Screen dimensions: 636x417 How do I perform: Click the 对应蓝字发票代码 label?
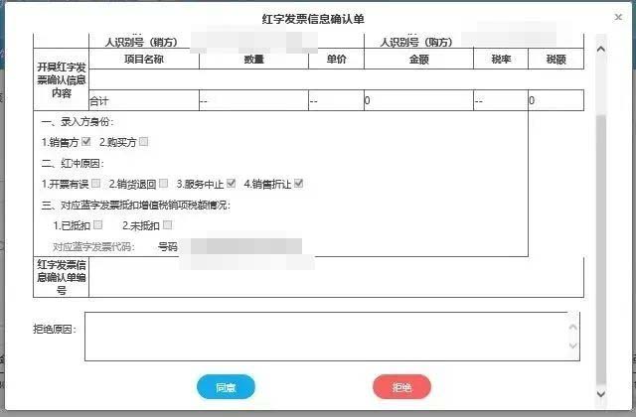tap(93, 247)
